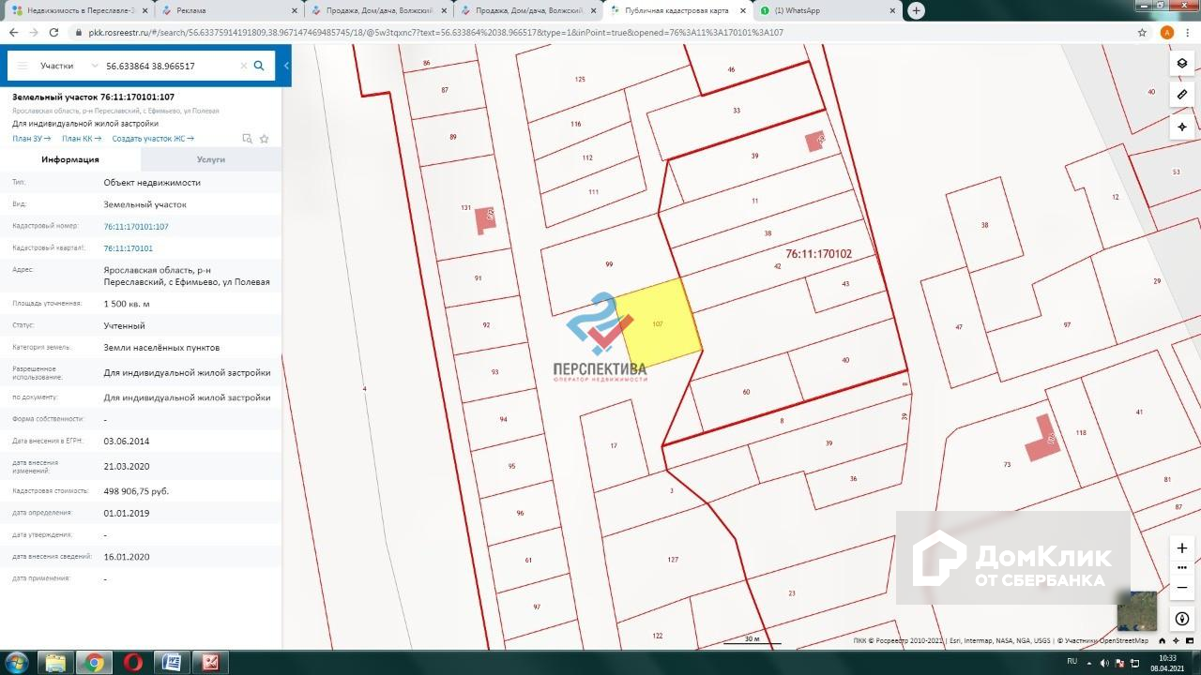This screenshot has height=675, width=1201.
Task: Open the Участки search type dropdown
Action: [68, 67]
